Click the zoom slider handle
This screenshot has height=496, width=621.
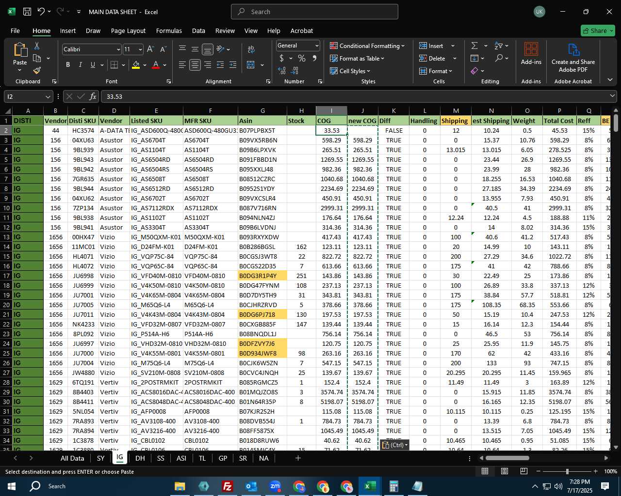coord(567,471)
